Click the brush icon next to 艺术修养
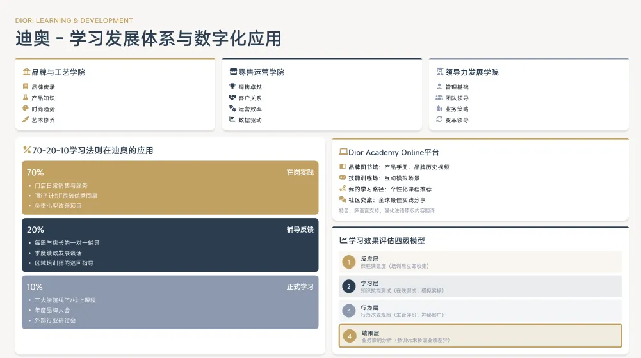The image size is (641, 358). click(26, 120)
